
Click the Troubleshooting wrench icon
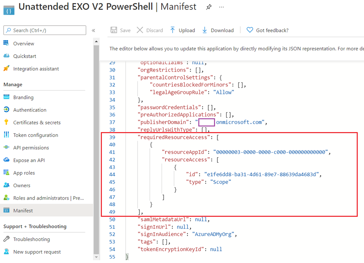6,239
